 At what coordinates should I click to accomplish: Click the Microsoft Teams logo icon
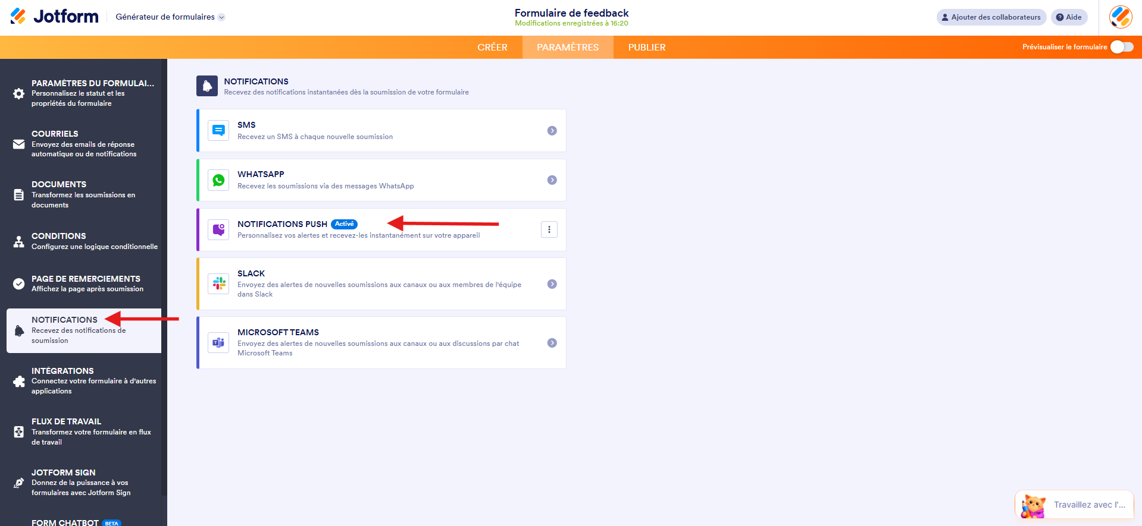point(219,342)
